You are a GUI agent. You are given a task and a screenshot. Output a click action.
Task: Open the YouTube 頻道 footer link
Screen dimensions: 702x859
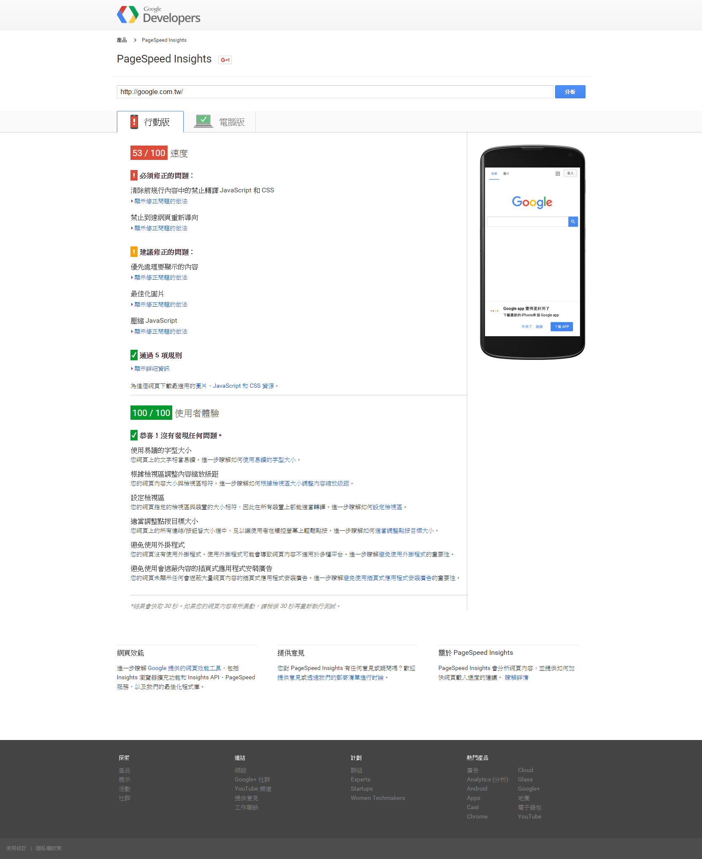pyautogui.click(x=253, y=789)
